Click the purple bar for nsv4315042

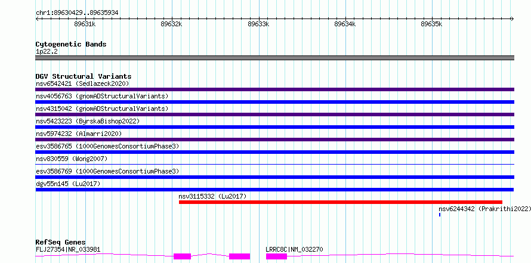[x=274, y=115]
